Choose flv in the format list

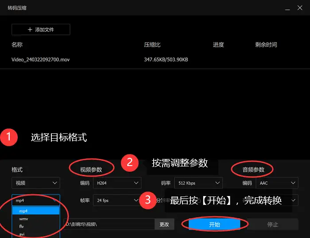click(36, 227)
